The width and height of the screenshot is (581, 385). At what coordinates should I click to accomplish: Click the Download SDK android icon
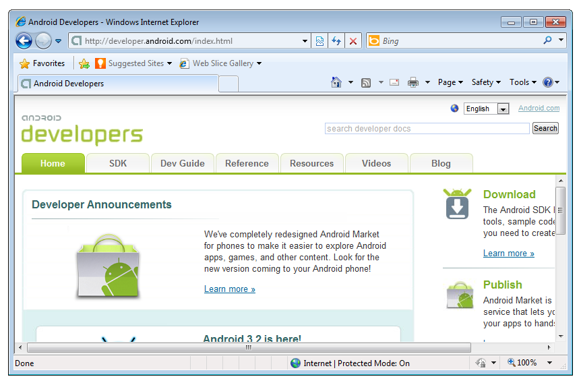click(457, 204)
